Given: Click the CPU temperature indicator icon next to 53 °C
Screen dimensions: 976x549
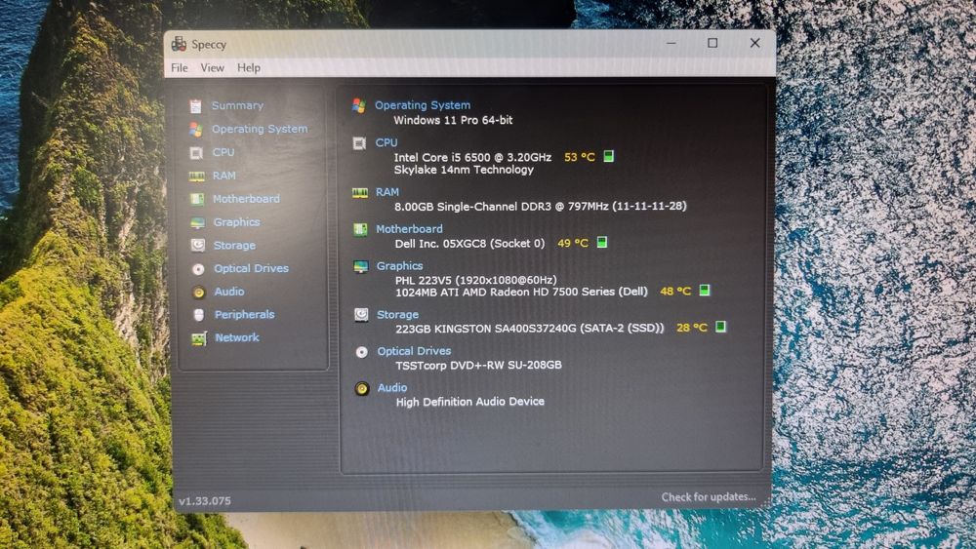Looking at the screenshot, I should point(609,156).
